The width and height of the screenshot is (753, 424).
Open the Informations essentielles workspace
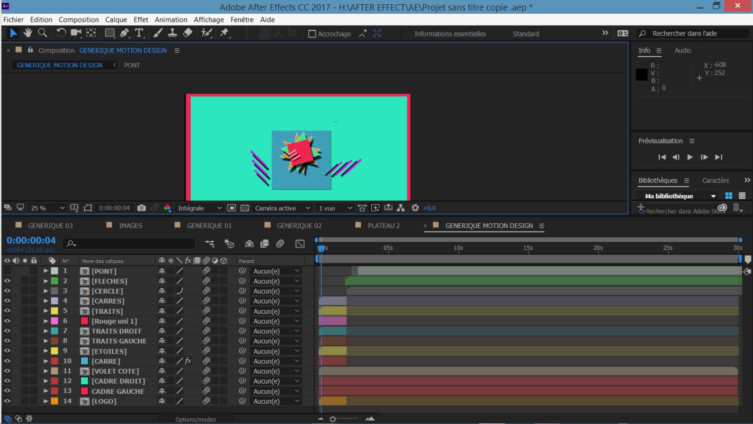click(450, 34)
